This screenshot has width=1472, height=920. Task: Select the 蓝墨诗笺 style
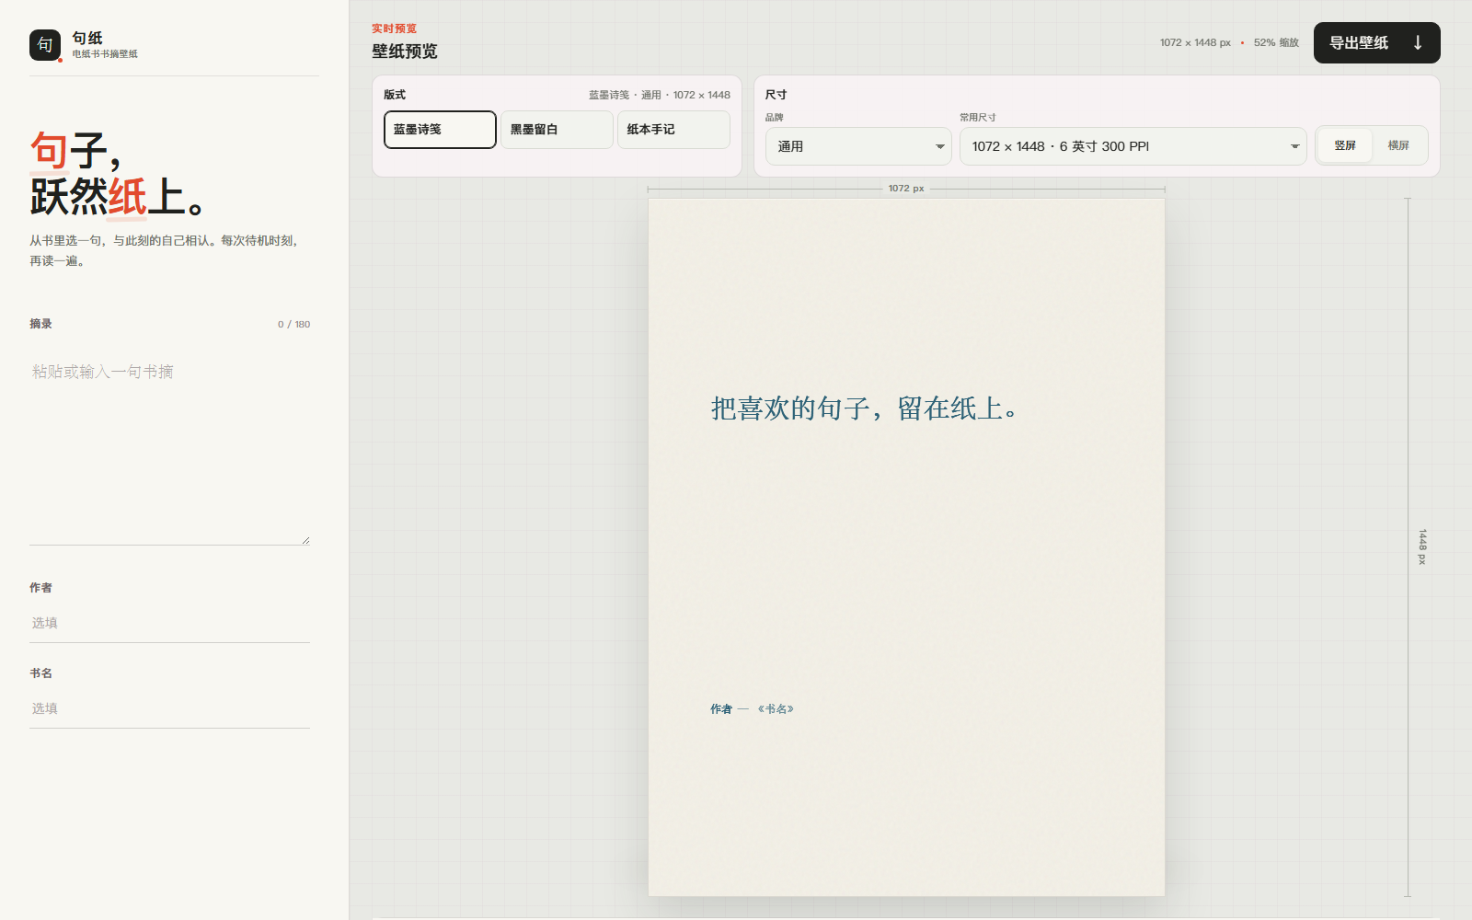pyautogui.click(x=440, y=130)
